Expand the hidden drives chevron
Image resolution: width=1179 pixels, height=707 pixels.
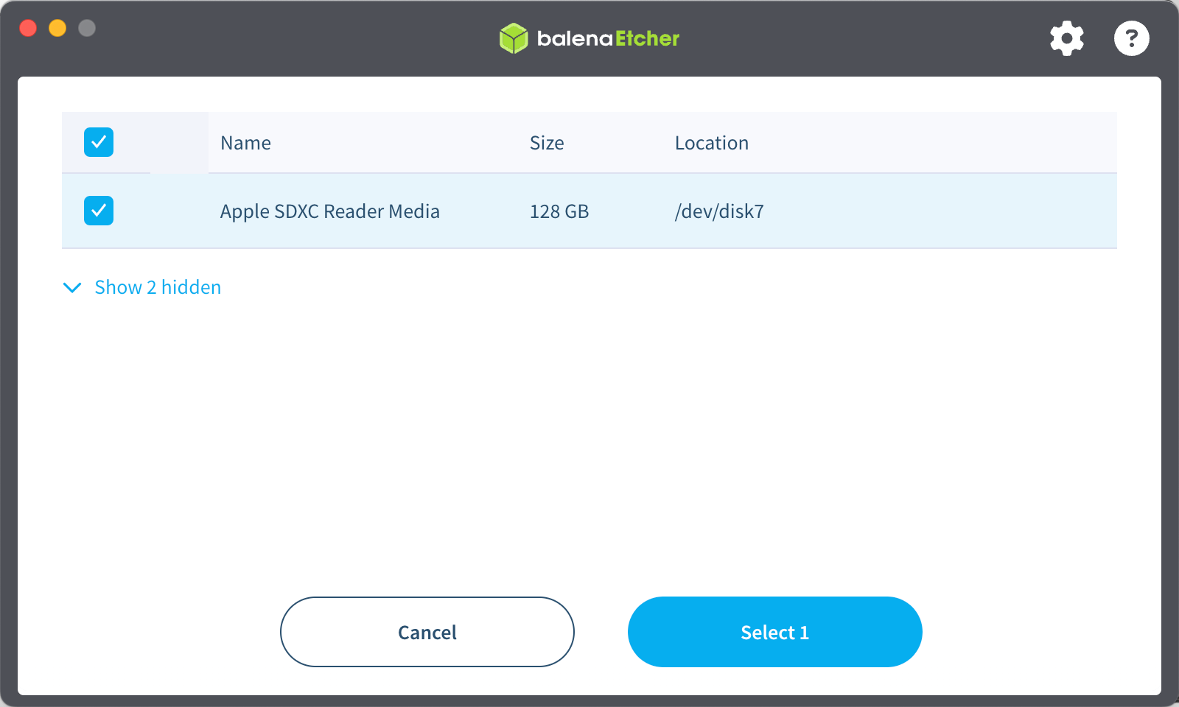pos(72,287)
